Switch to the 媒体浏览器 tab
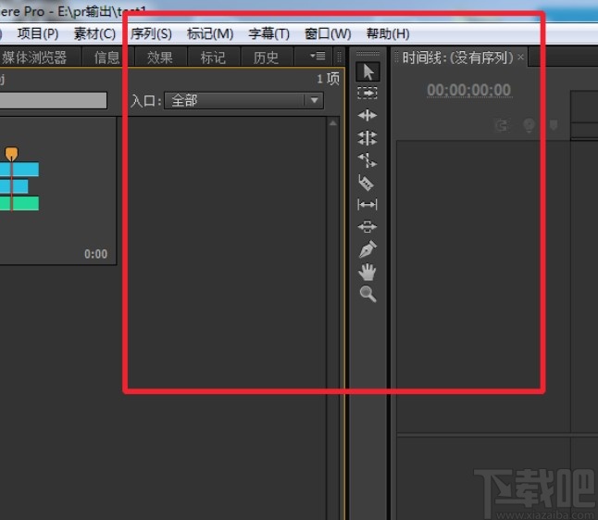598x520 pixels. tap(34, 57)
